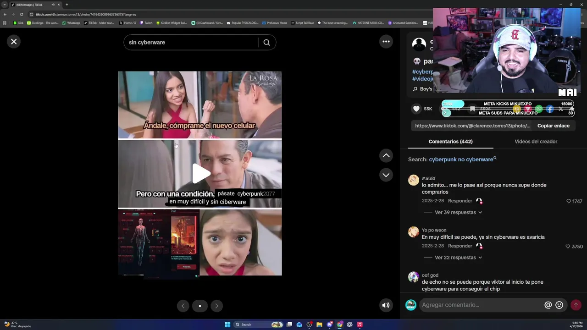587x330 pixels.
Task: Open the Kick bookmark
Action: click(x=18, y=23)
